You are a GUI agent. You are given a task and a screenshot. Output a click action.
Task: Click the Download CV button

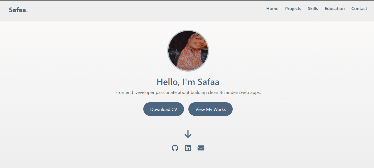coord(163,109)
